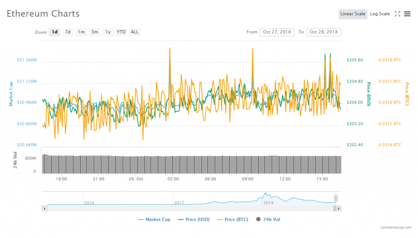The width and height of the screenshot is (418, 238).
Task: Hide the Price (USD) series
Action: (x=193, y=220)
